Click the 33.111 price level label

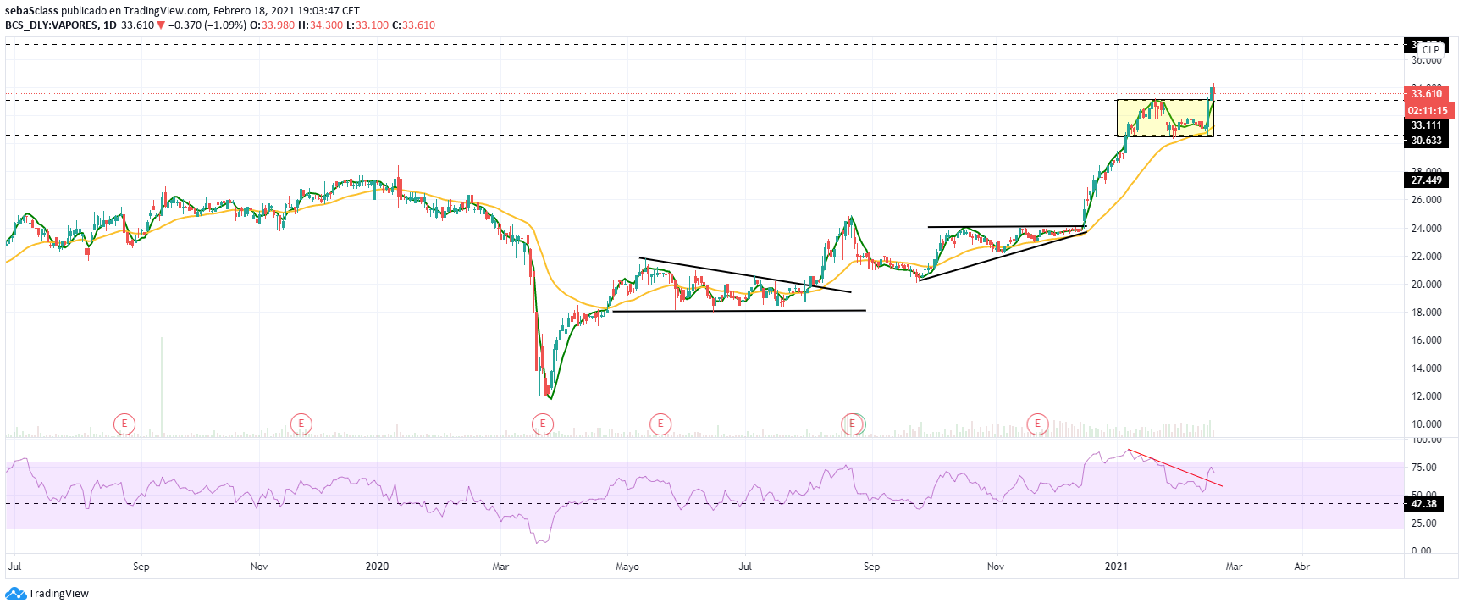point(1427,125)
